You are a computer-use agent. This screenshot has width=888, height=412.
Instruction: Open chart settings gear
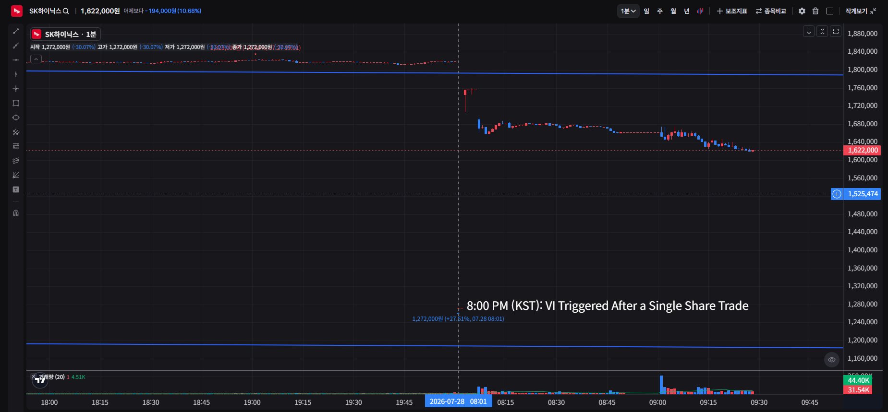click(x=802, y=11)
